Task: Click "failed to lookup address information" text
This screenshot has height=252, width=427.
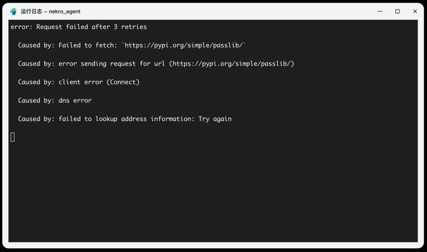Action: pos(127,119)
